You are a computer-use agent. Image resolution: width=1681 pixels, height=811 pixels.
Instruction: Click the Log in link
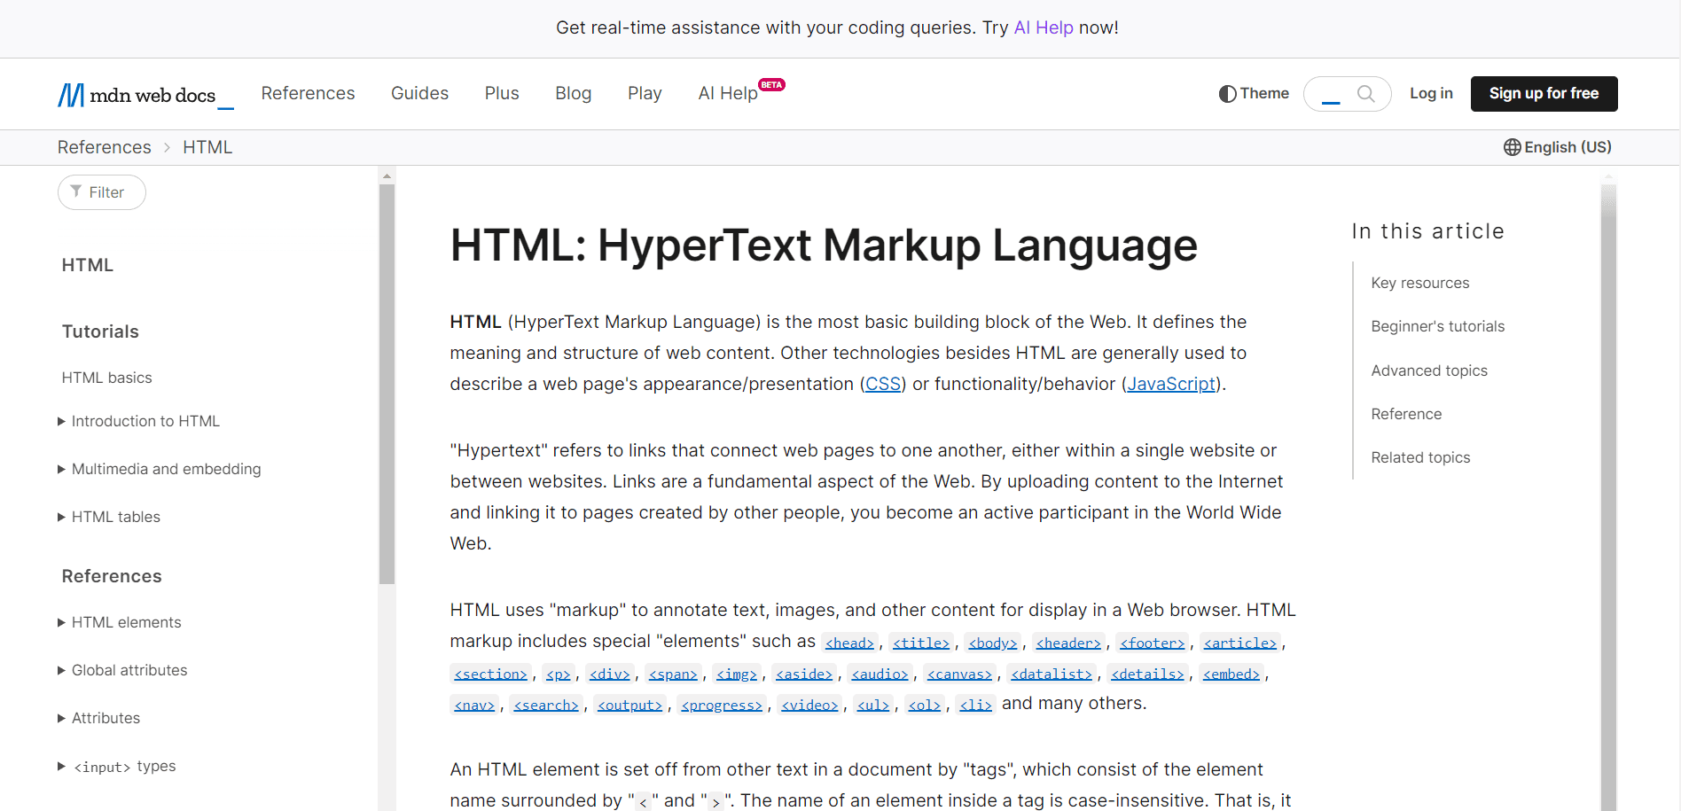click(1431, 94)
